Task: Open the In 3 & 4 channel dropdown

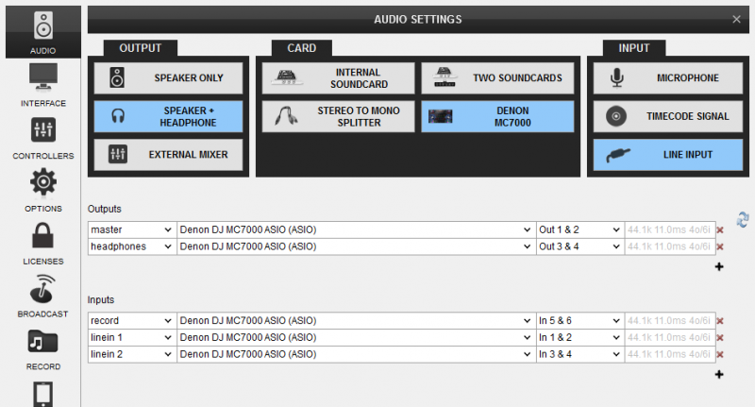Action: pos(580,354)
